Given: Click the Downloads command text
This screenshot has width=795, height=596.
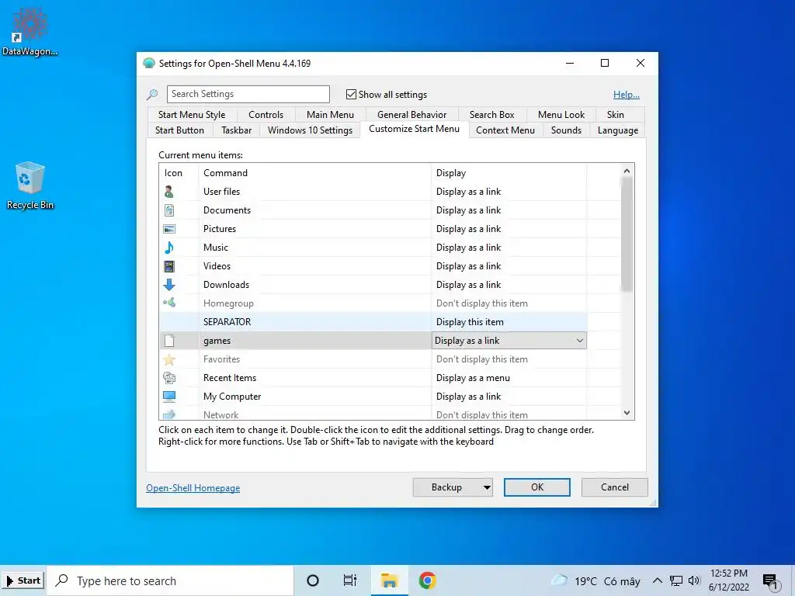Looking at the screenshot, I should click(226, 285).
